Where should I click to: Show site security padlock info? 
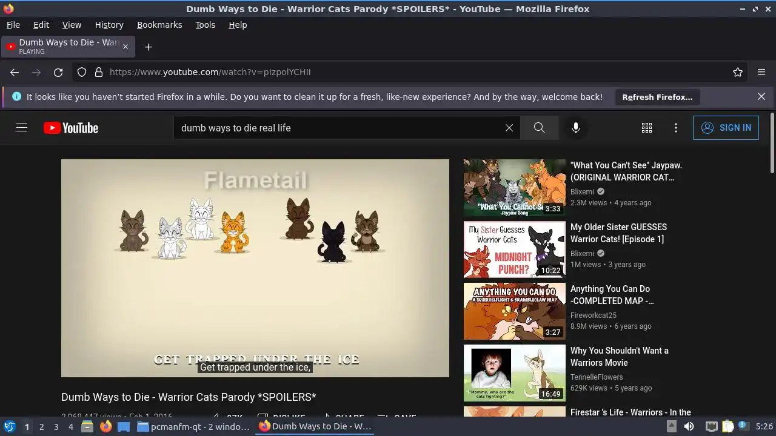point(98,72)
